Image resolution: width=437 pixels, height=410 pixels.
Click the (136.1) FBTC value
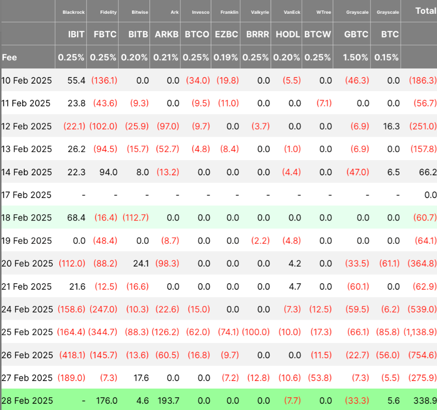click(x=104, y=80)
